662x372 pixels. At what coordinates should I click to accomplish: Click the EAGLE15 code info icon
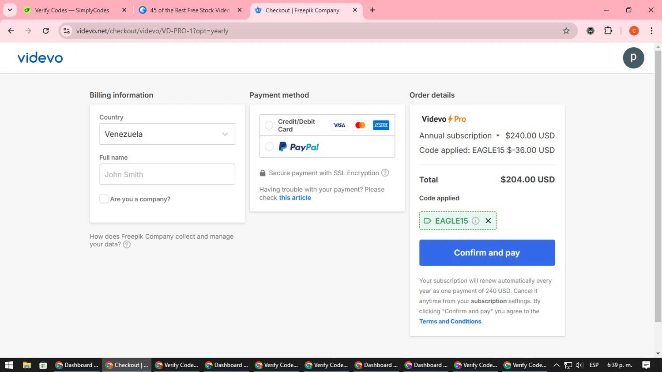tap(475, 221)
